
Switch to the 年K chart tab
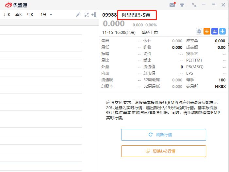click(30, 15)
